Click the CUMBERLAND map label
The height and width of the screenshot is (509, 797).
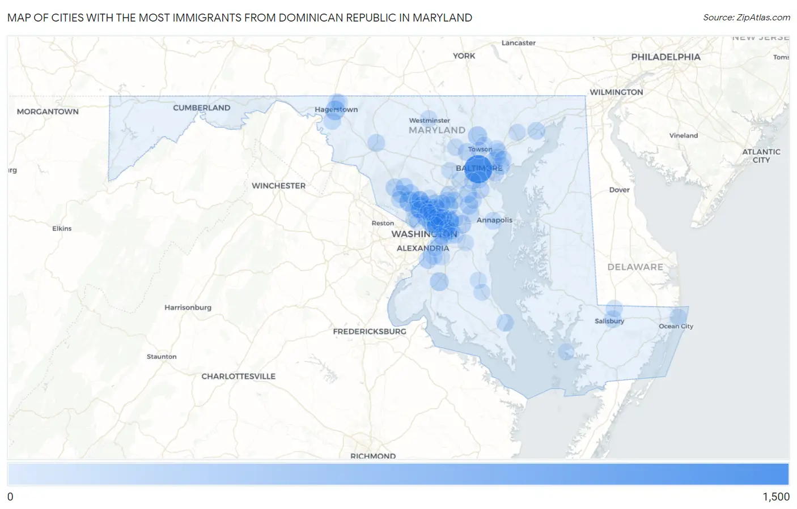pyautogui.click(x=202, y=108)
